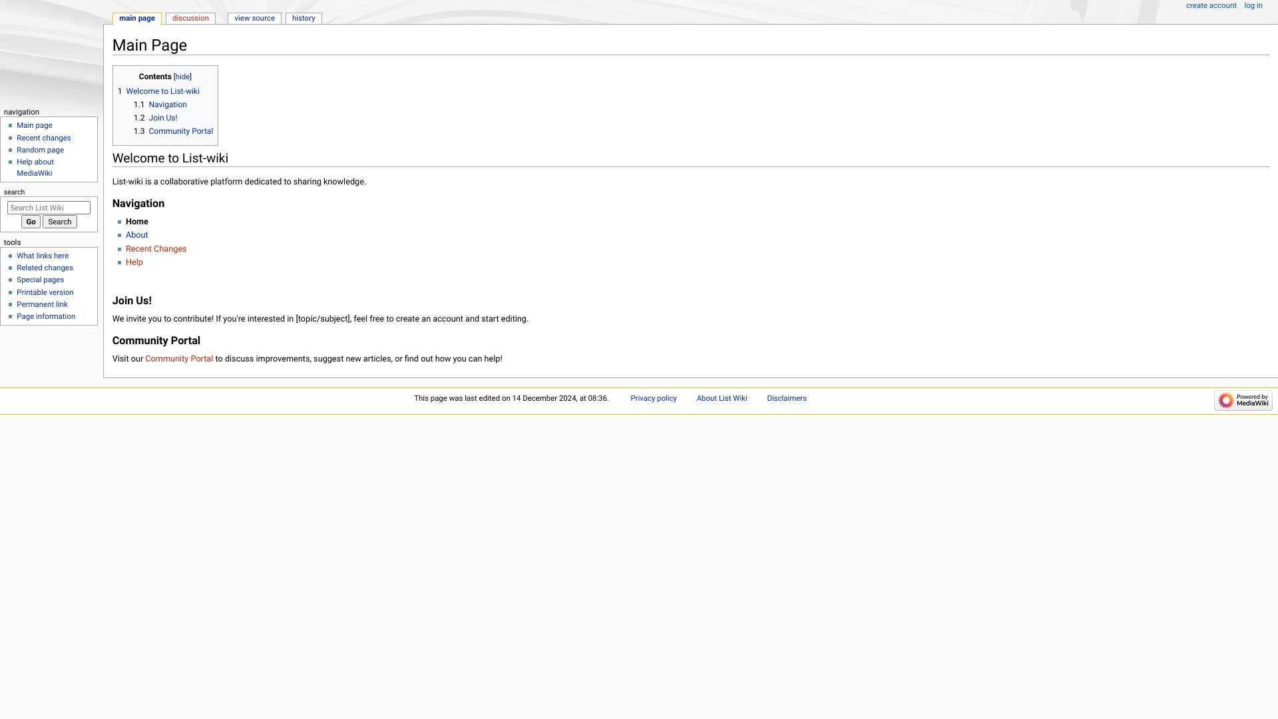Viewport: 1278px width, 719px height.
Task: Click the 'Special pages' sidebar icon
Action: click(x=41, y=279)
